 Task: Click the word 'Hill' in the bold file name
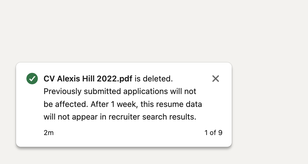point(89,79)
